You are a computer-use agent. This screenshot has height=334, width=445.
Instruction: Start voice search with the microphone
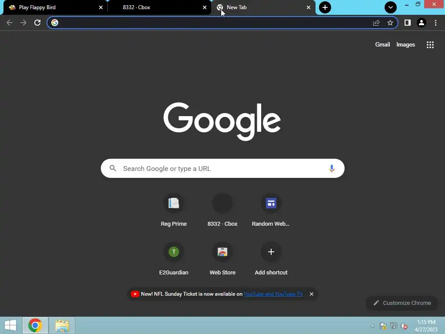[332, 168]
